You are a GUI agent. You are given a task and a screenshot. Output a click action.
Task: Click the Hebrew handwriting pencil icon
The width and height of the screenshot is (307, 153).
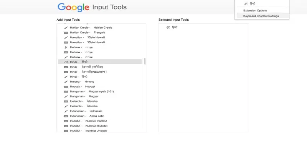click(66, 57)
